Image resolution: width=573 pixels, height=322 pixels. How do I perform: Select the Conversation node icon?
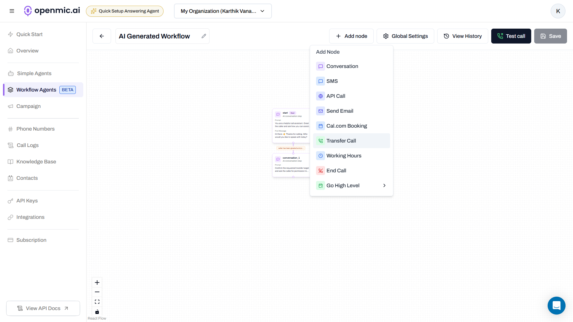(x=321, y=66)
